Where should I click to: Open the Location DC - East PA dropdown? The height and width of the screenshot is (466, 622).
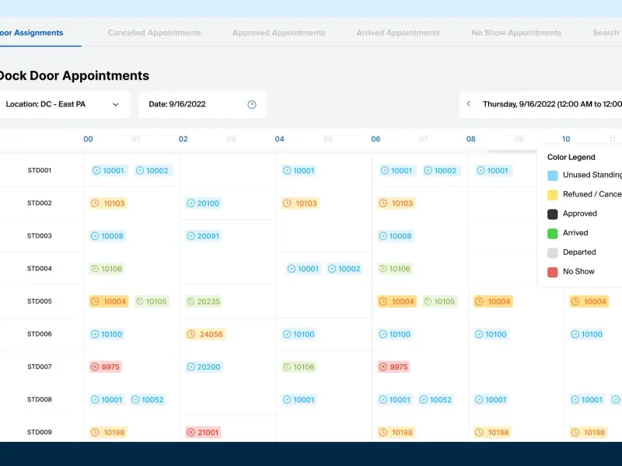pos(62,105)
